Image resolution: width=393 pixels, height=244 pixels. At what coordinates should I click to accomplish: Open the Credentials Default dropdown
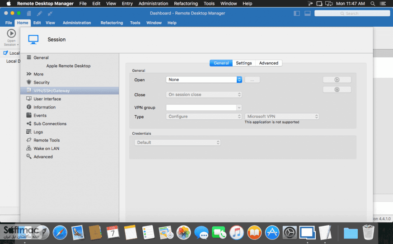pyautogui.click(x=178, y=142)
